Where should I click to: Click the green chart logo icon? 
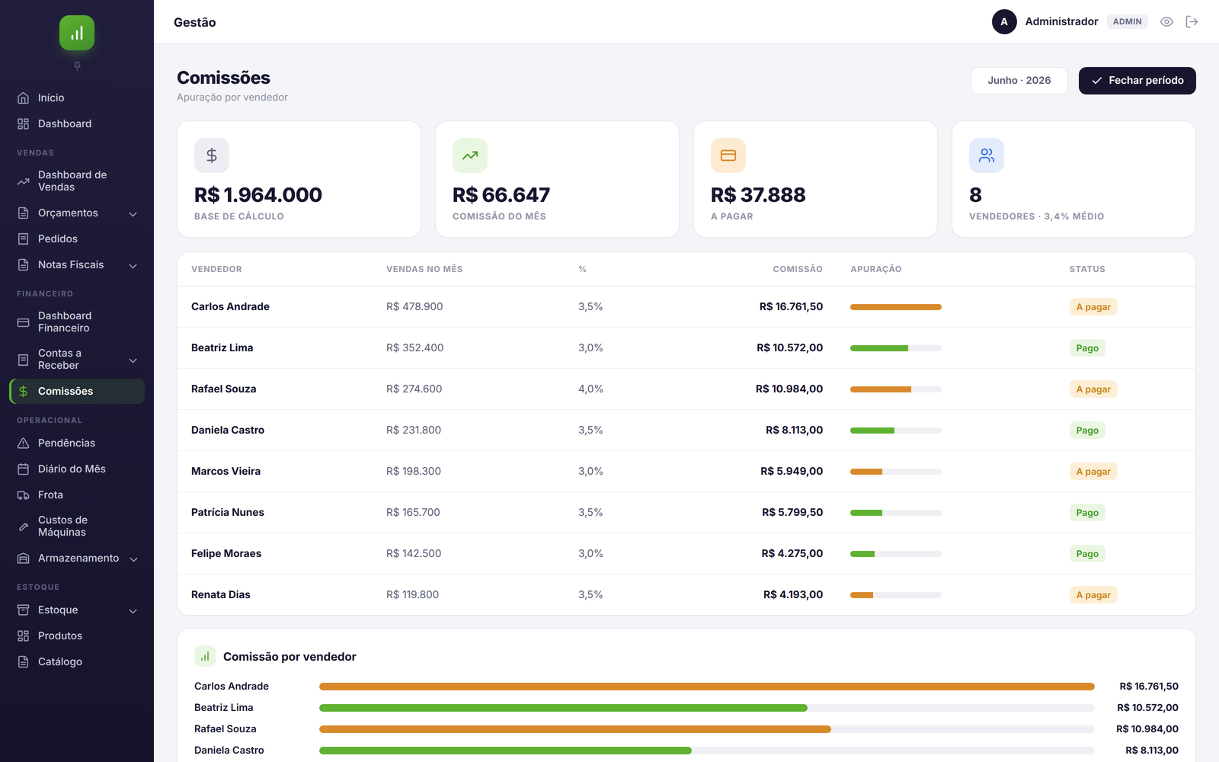point(77,33)
